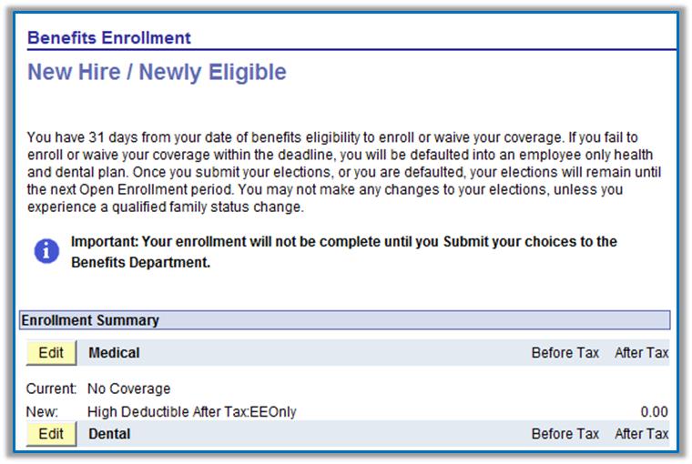692x464 pixels.
Task: Click High Deductible After Tax:EEOnly plan text
Action: pyautogui.click(x=192, y=412)
